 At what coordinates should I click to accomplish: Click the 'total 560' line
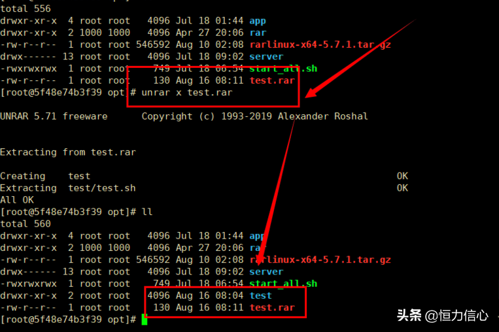(x=26, y=224)
